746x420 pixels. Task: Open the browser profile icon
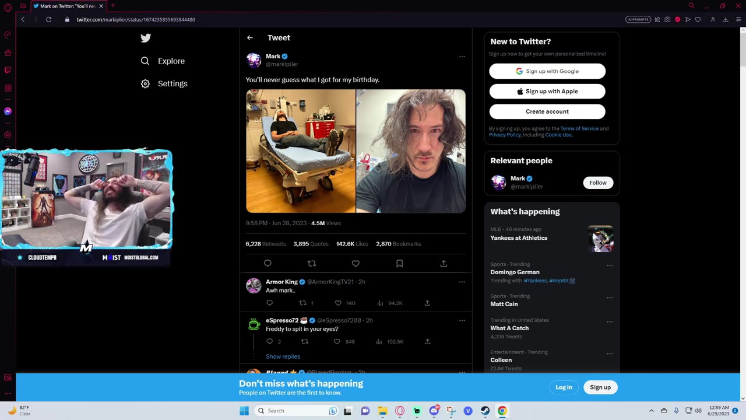(x=713, y=19)
